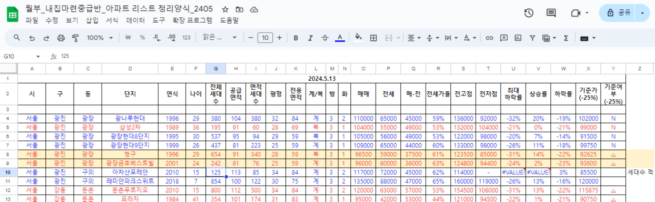This screenshot has width=655, height=202.
Task: Undo the last action
Action: point(32,38)
